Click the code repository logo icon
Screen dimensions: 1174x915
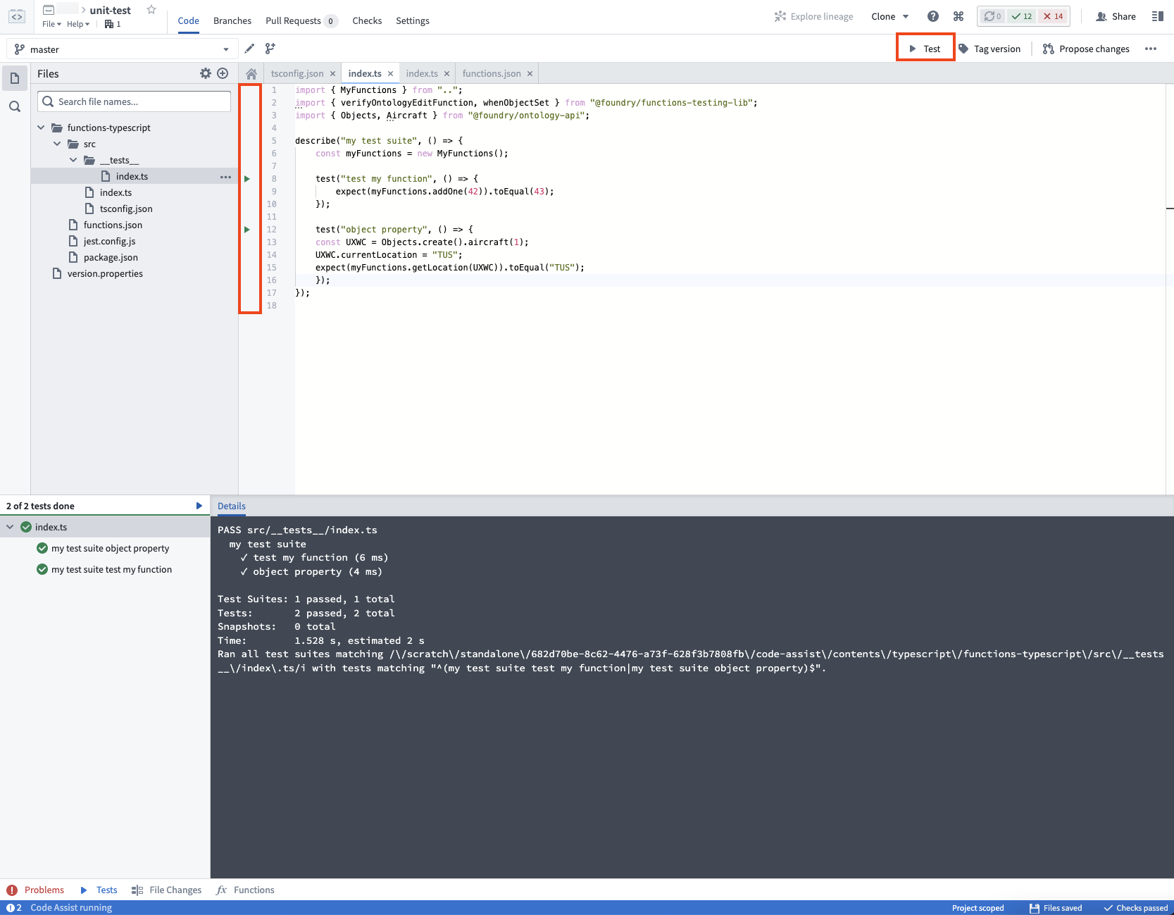[17, 16]
